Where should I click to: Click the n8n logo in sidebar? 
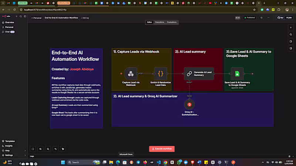tap(6, 16)
